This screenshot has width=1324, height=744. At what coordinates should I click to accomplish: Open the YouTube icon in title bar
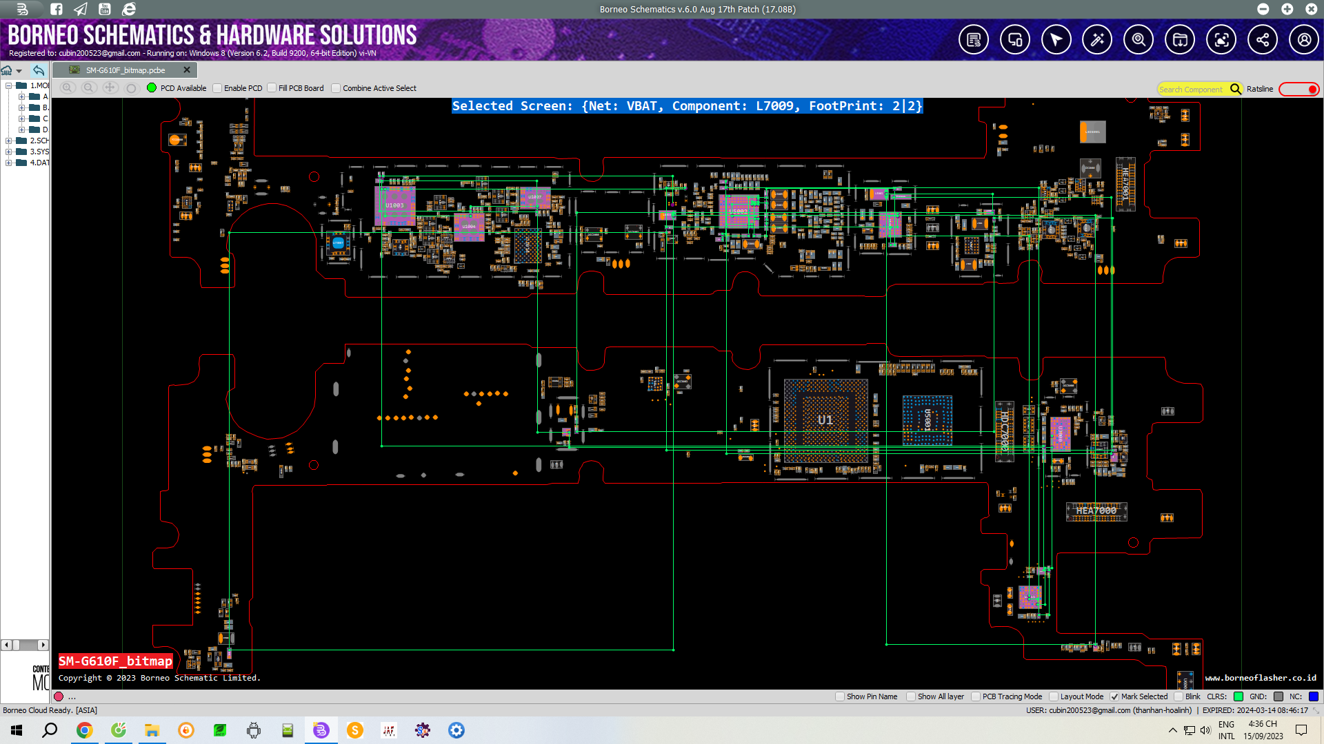[105, 9]
